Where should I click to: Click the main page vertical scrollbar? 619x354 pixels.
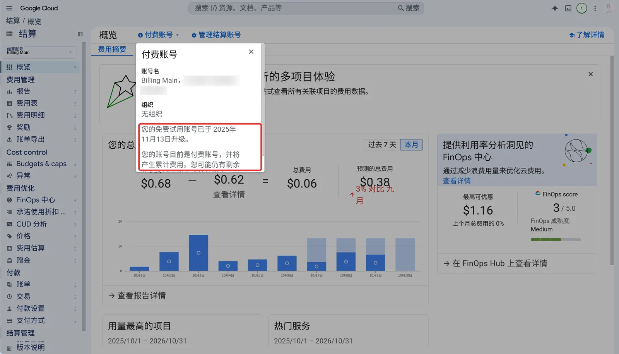(612, 161)
